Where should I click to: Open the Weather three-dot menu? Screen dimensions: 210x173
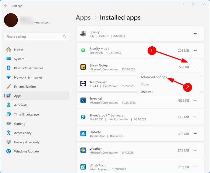tap(196, 150)
